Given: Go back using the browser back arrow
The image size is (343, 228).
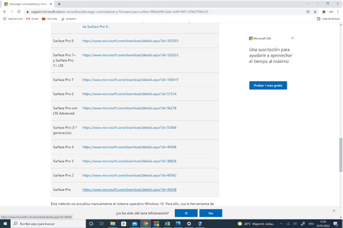Looking at the screenshot, I should pos(5,11).
